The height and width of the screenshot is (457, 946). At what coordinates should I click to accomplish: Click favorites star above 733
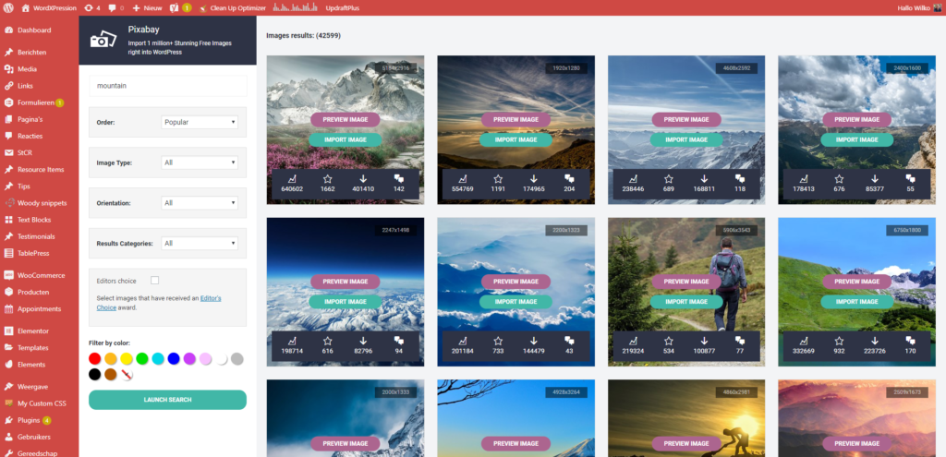tap(498, 342)
